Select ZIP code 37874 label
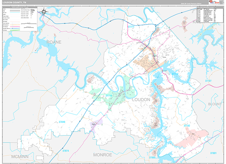Screen dimensions: 226x164 coord(66,150)
